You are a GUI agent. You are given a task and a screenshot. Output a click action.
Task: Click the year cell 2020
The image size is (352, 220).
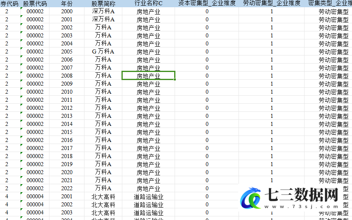pyautogui.click(x=67, y=172)
